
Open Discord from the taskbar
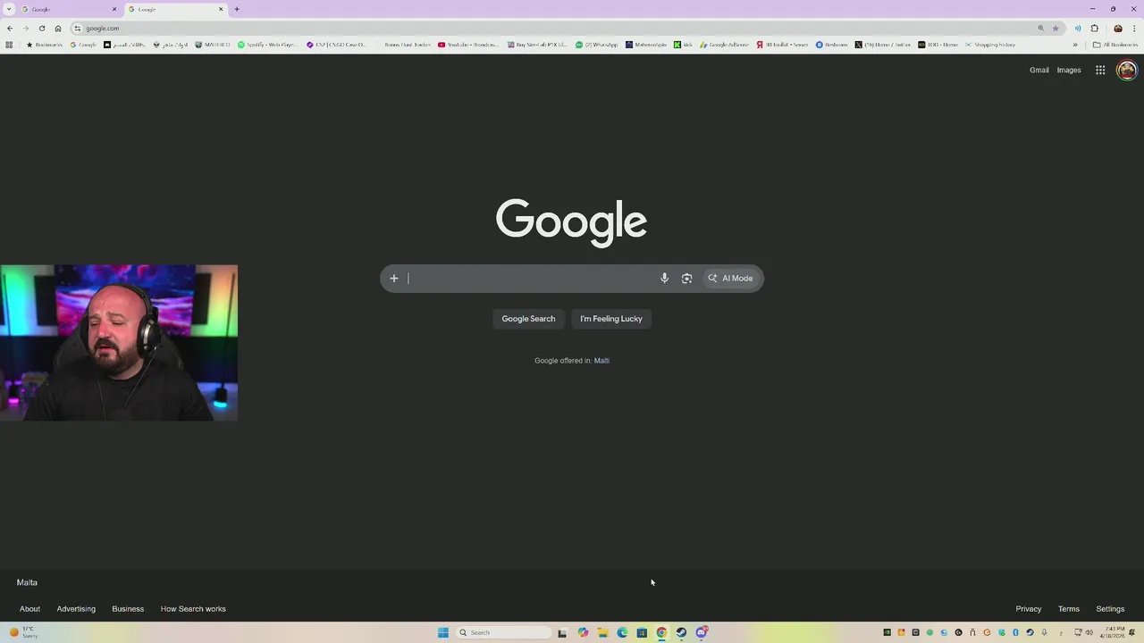(702, 632)
